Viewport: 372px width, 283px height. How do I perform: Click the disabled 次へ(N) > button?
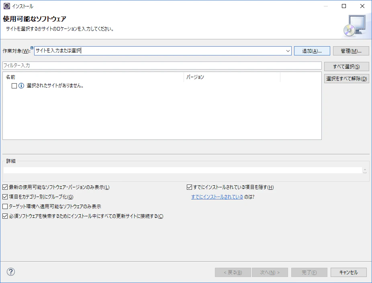[x=270, y=272]
